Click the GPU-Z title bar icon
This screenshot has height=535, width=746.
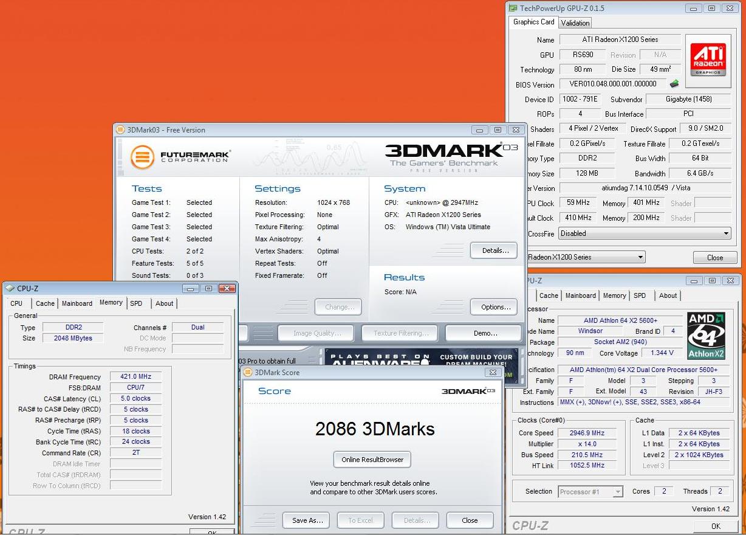coord(513,9)
